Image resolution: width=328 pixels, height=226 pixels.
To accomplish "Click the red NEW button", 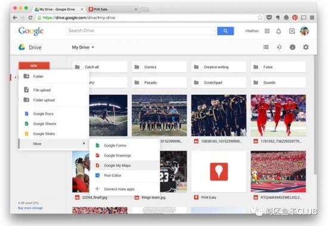I will click(x=34, y=66).
